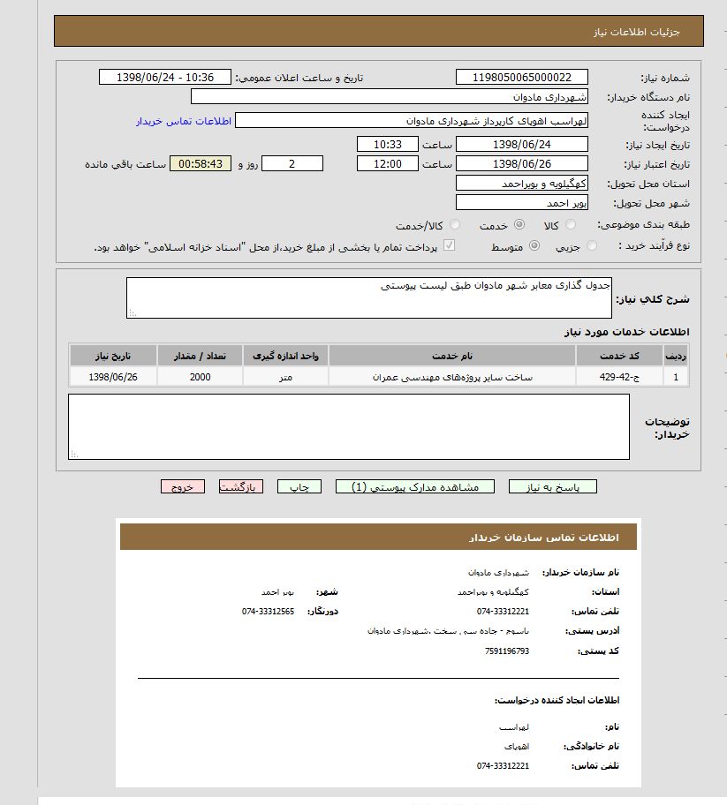727x805 pixels.
Task: Select the 'خدمت' radio button
Action: (x=519, y=225)
